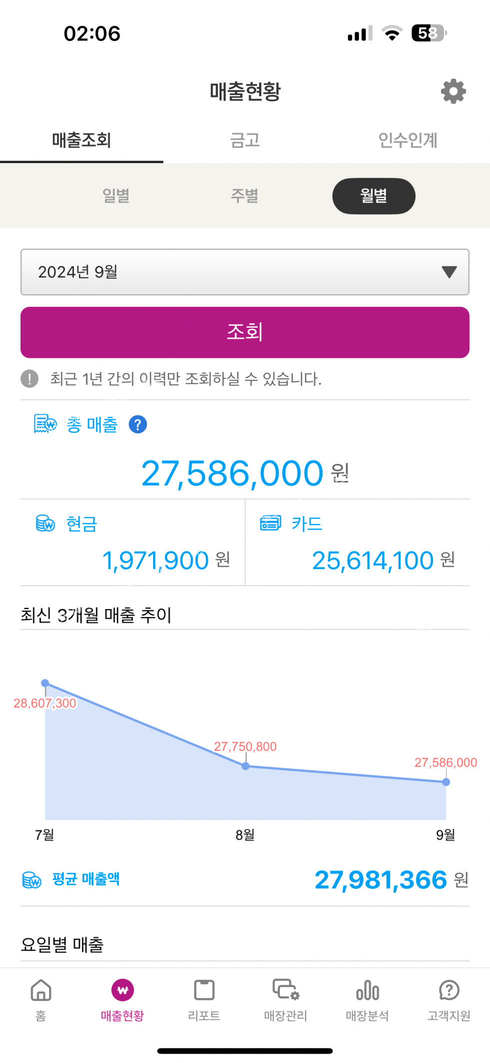The width and height of the screenshot is (490, 1063).
Task: Open settings gear icon
Action: coord(453,91)
